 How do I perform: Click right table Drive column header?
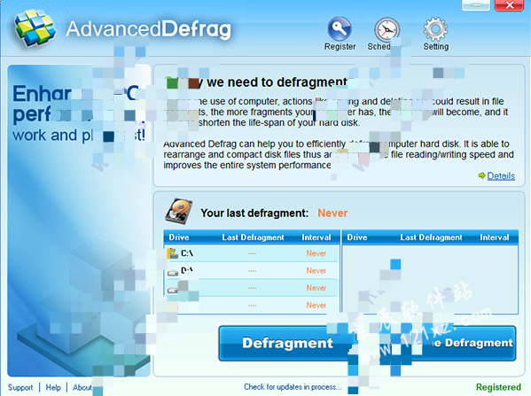click(x=357, y=237)
